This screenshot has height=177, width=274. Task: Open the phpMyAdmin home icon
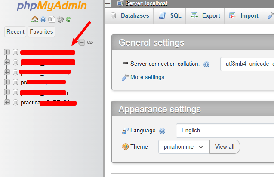(35, 19)
